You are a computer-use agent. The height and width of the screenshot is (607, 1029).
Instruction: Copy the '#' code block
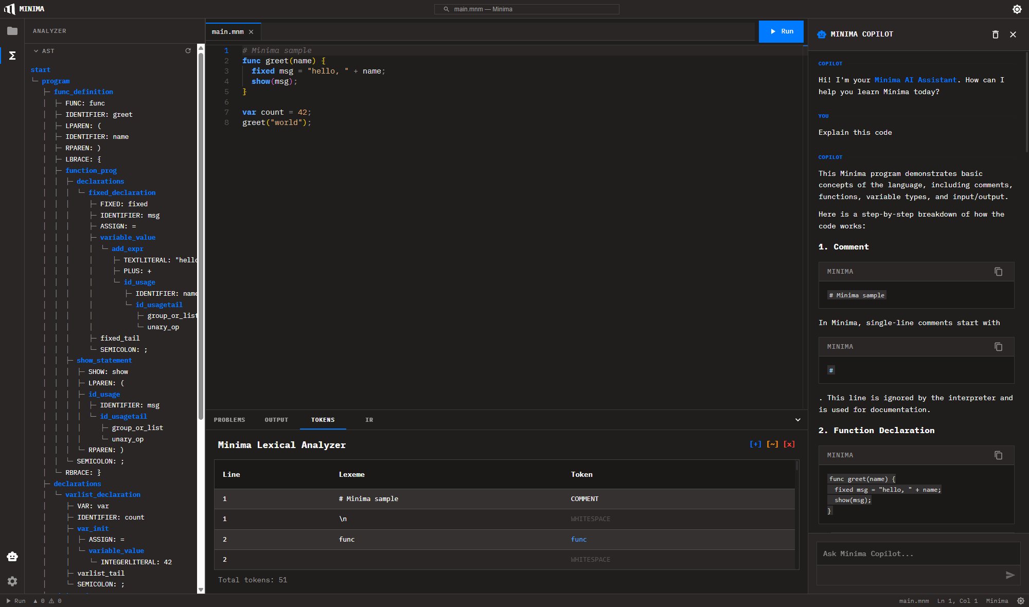[x=999, y=347]
